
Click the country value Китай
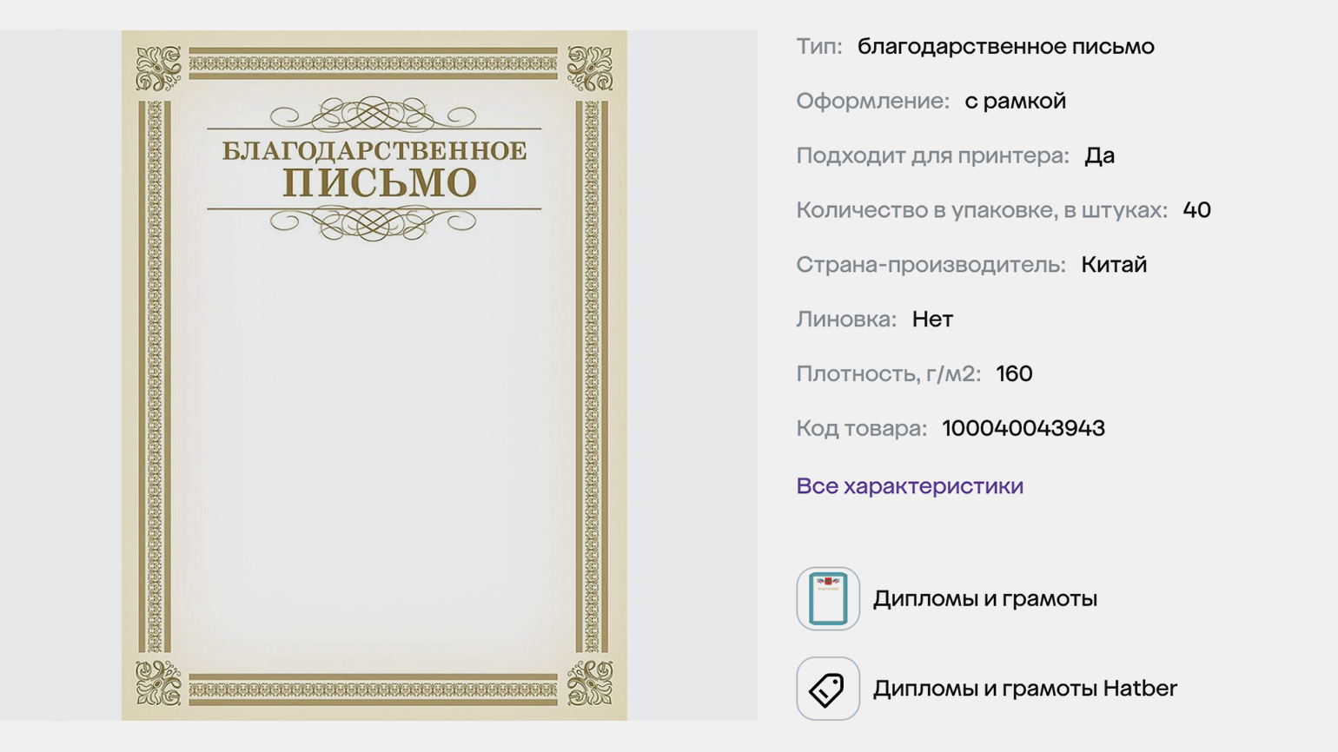(x=1114, y=265)
